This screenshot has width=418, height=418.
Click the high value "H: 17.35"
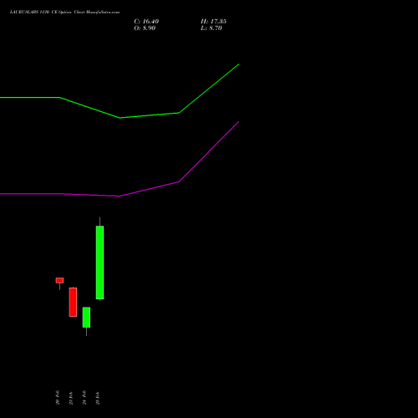pyautogui.click(x=213, y=22)
